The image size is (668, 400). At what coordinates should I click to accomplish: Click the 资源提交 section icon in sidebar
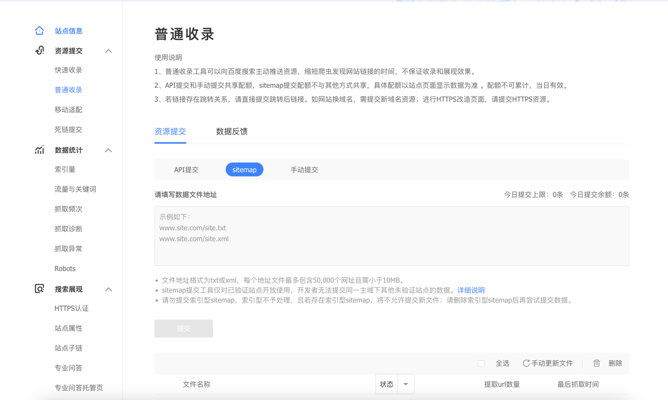pos(39,50)
